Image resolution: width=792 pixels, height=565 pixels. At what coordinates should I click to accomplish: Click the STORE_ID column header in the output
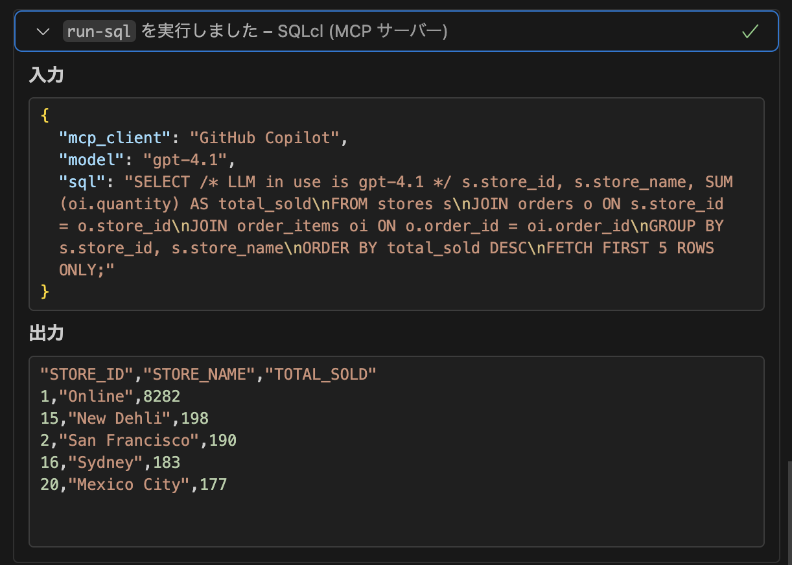pos(71,374)
